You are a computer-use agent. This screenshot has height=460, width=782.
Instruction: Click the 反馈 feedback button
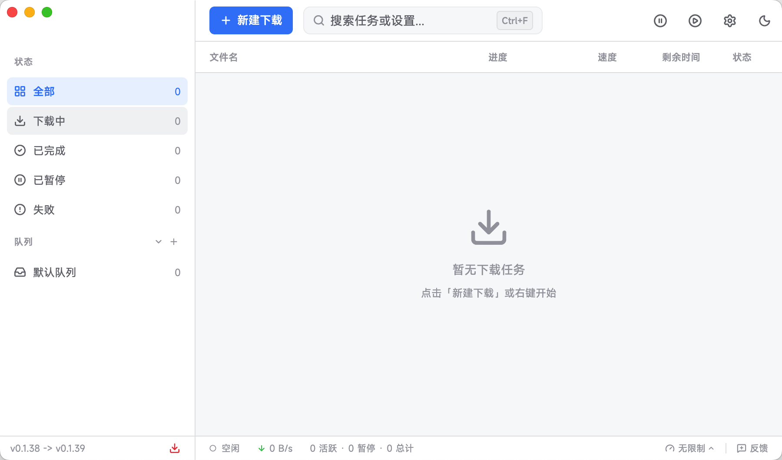click(x=752, y=448)
